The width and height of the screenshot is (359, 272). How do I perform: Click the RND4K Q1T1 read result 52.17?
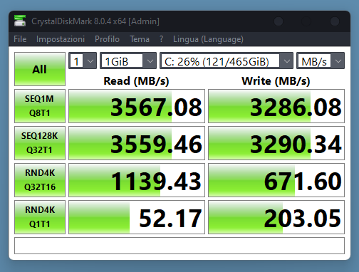[137, 217]
